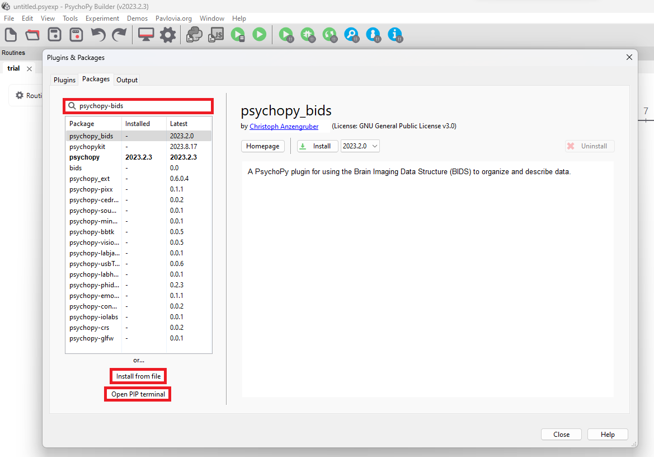Viewport: 654px width, 457px height.
Task: Redo the last undone action
Action: pyautogui.click(x=119, y=35)
